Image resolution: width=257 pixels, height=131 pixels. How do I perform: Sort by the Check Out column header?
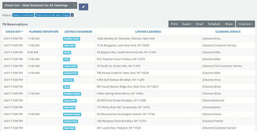pyautogui.click(x=13, y=32)
